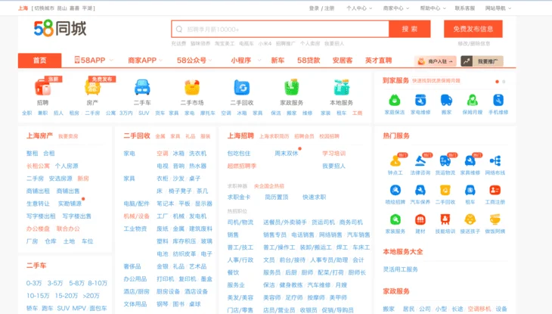Click the 我要推广 button

(482, 61)
